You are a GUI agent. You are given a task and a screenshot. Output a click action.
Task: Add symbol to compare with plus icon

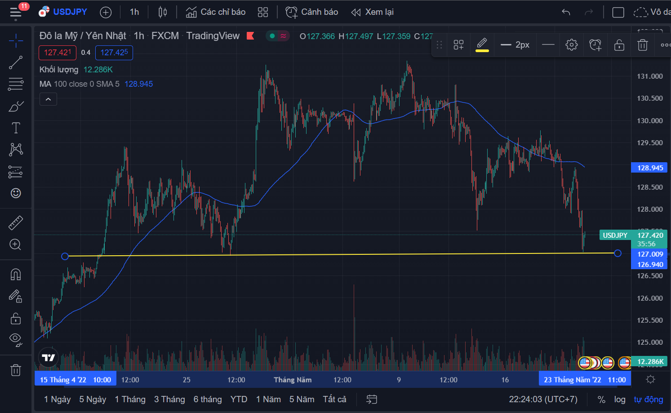[x=106, y=13]
